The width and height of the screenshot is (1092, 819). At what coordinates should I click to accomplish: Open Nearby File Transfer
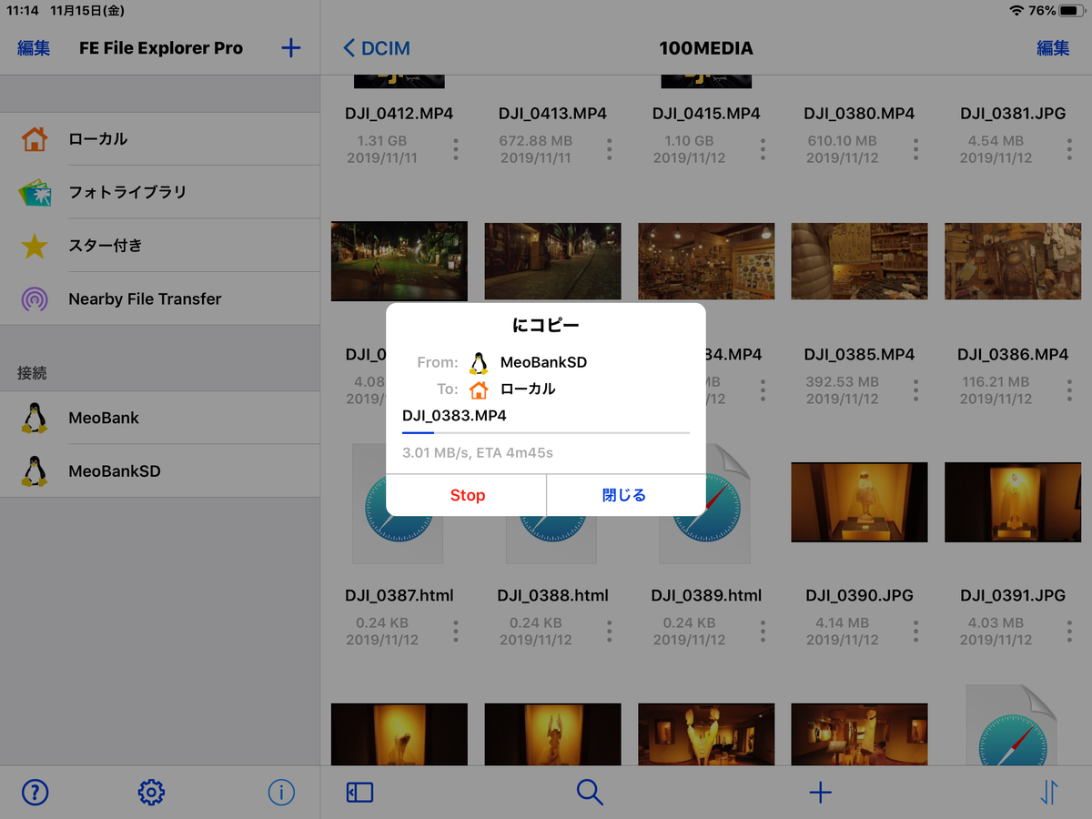pyautogui.click(x=144, y=298)
